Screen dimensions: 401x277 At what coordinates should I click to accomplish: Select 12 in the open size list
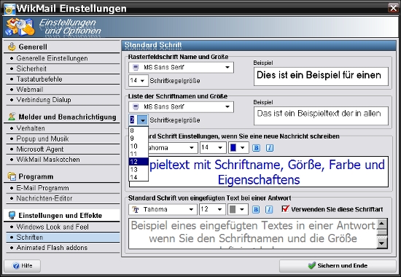click(x=139, y=162)
